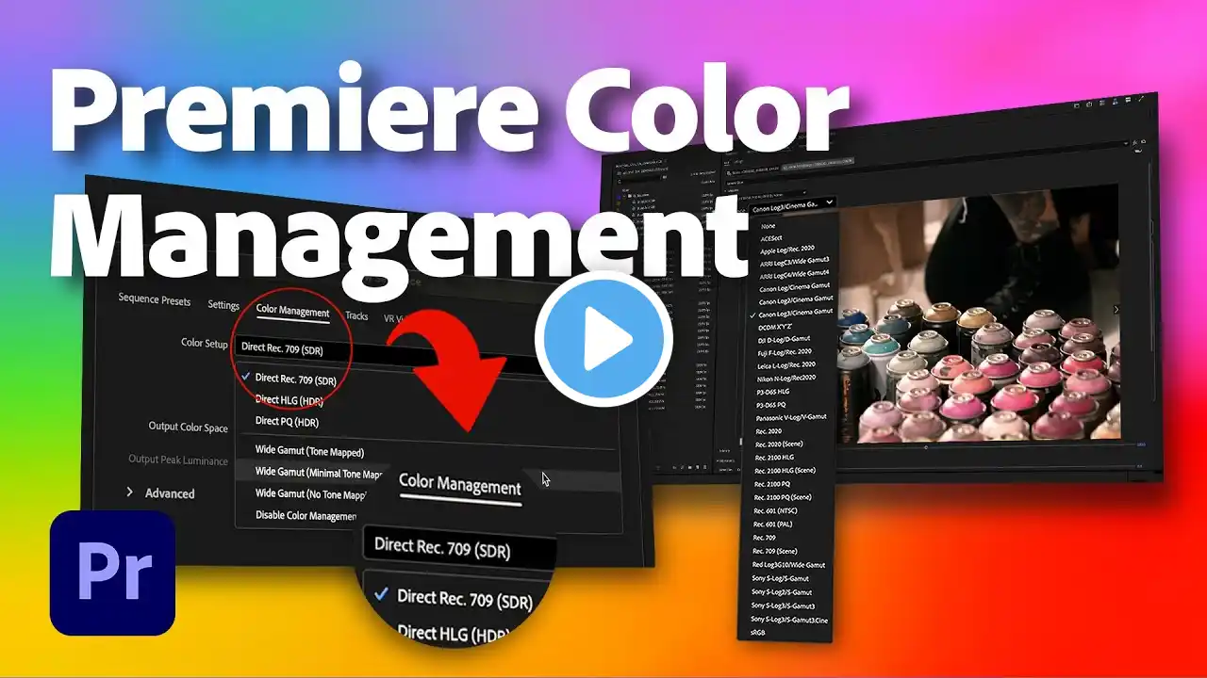Click the spray paint cans video preview
The height and width of the screenshot is (678, 1207).
978,314
